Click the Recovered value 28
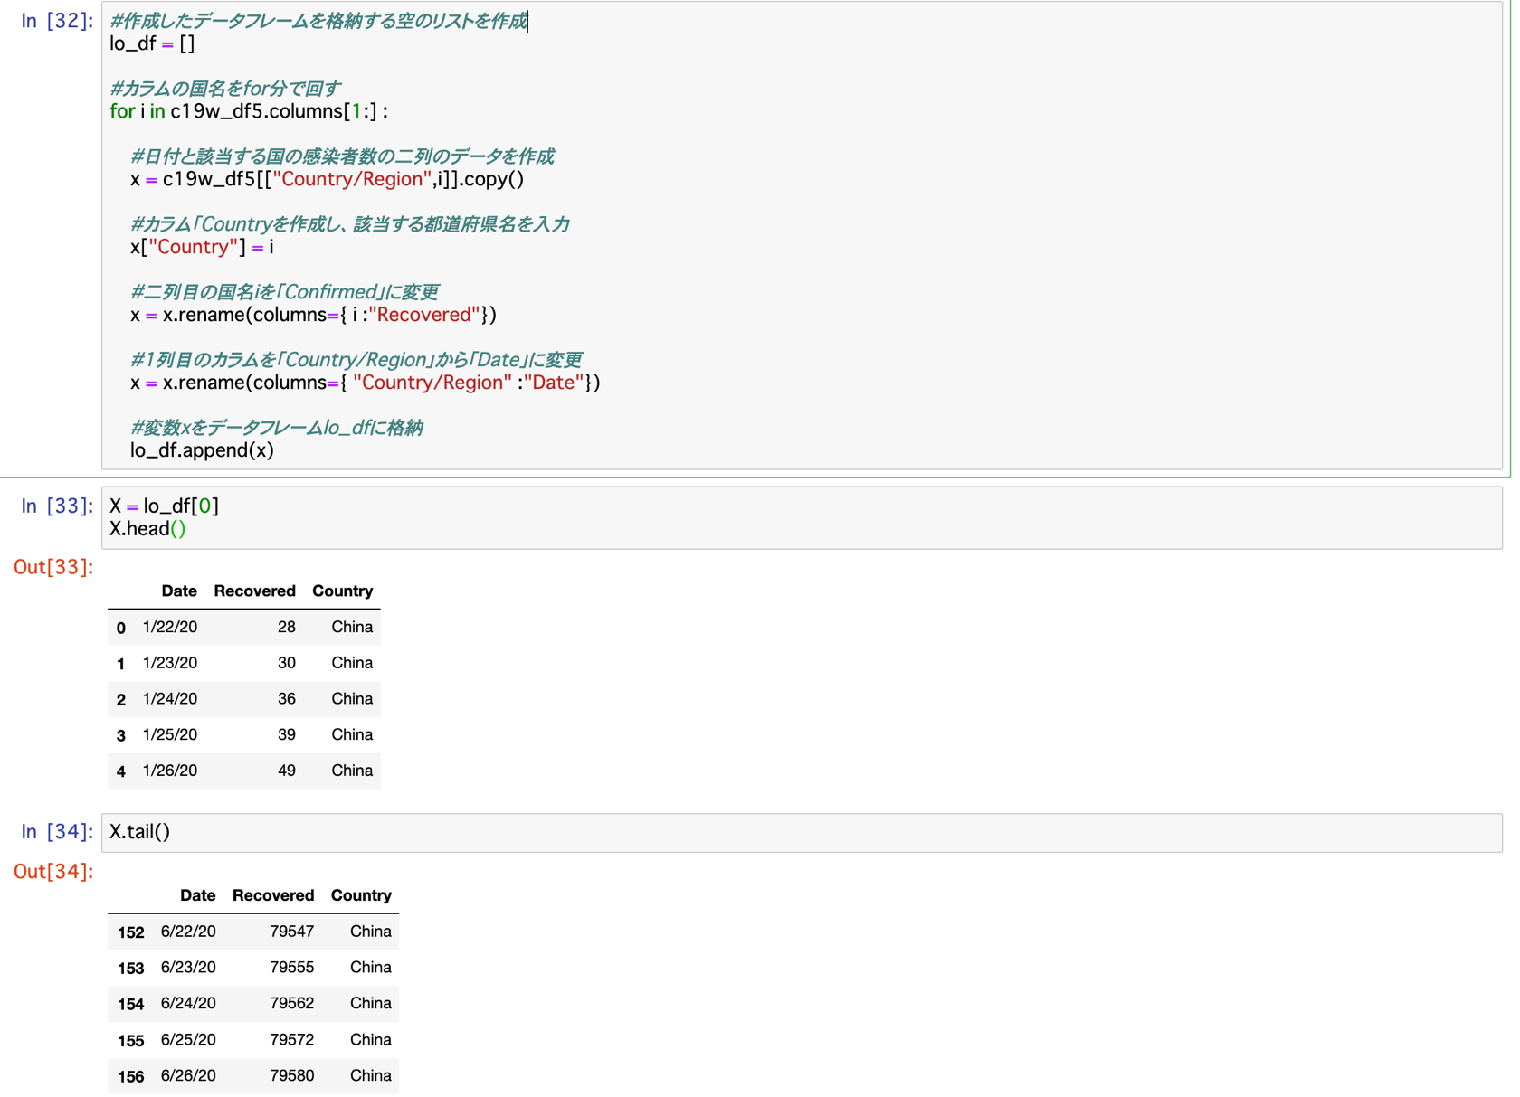Viewport: 1520px width, 1097px height. [287, 627]
